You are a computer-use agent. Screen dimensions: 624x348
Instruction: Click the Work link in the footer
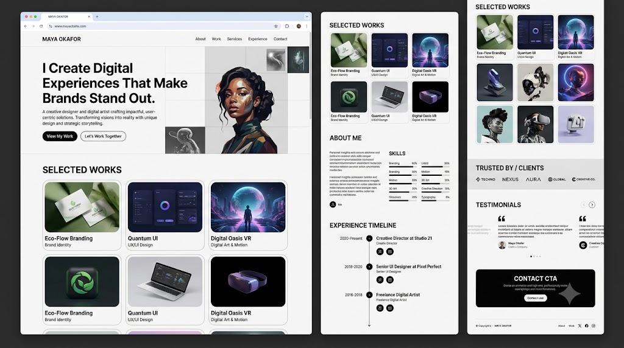coord(572,325)
